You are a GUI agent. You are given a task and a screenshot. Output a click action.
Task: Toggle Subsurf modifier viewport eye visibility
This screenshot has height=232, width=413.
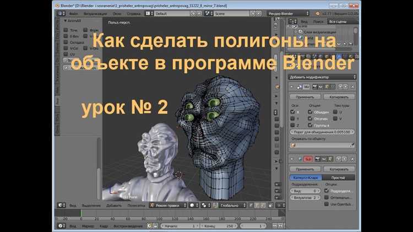(324, 159)
